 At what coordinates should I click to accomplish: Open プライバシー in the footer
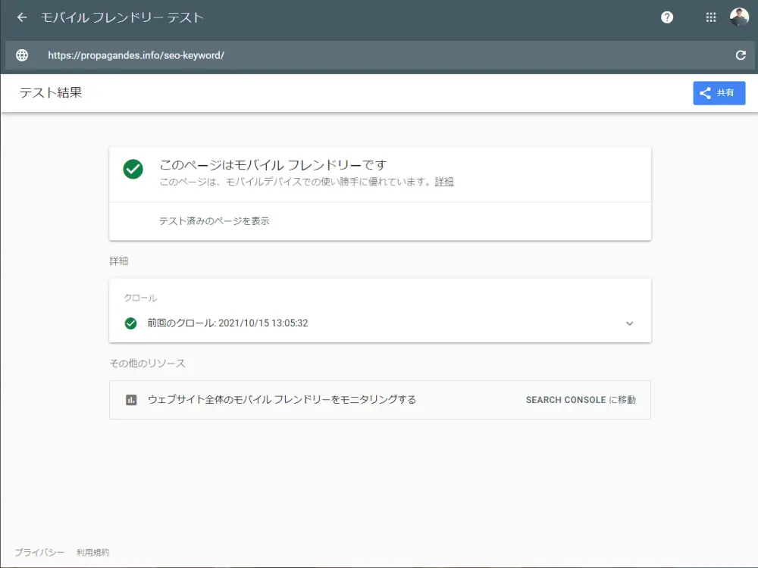tap(39, 552)
